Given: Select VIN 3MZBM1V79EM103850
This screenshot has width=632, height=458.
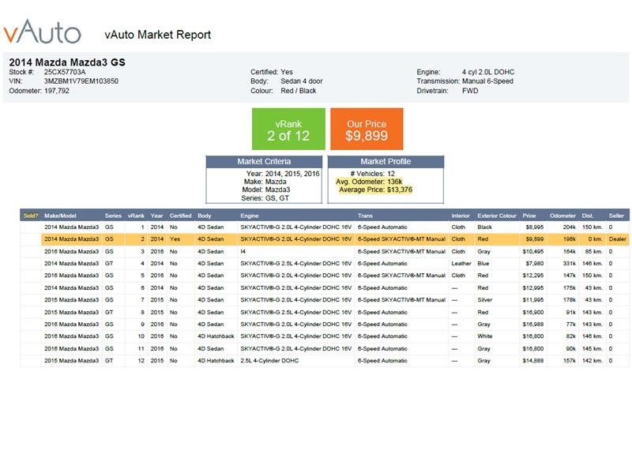Looking at the screenshot, I should pos(81,81).
